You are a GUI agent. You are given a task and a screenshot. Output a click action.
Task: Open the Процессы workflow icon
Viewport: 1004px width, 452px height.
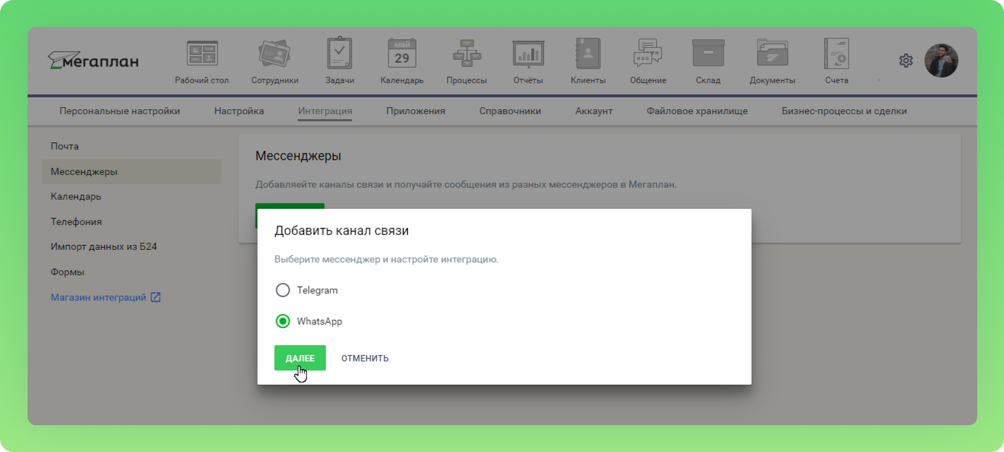pos(466,53)
